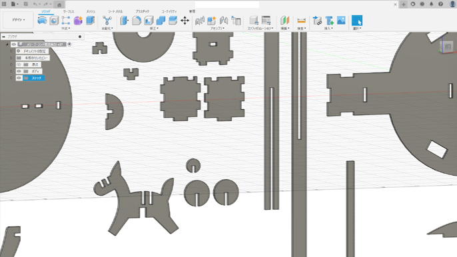
Task: Click the ViewCube front face
Action: click(x=448, y=47)
